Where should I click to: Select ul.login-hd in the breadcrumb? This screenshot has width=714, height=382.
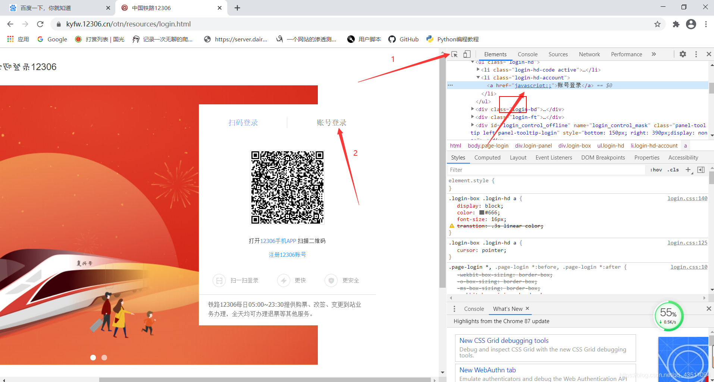click(x=610, y=146)
